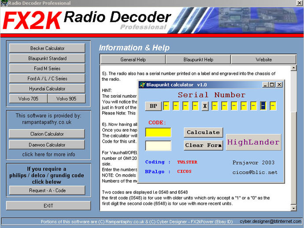Viewport: 304px width, 228px height.
Task: Click the pale second code output field
Action: pyautogui.click(x=158, y=146)
